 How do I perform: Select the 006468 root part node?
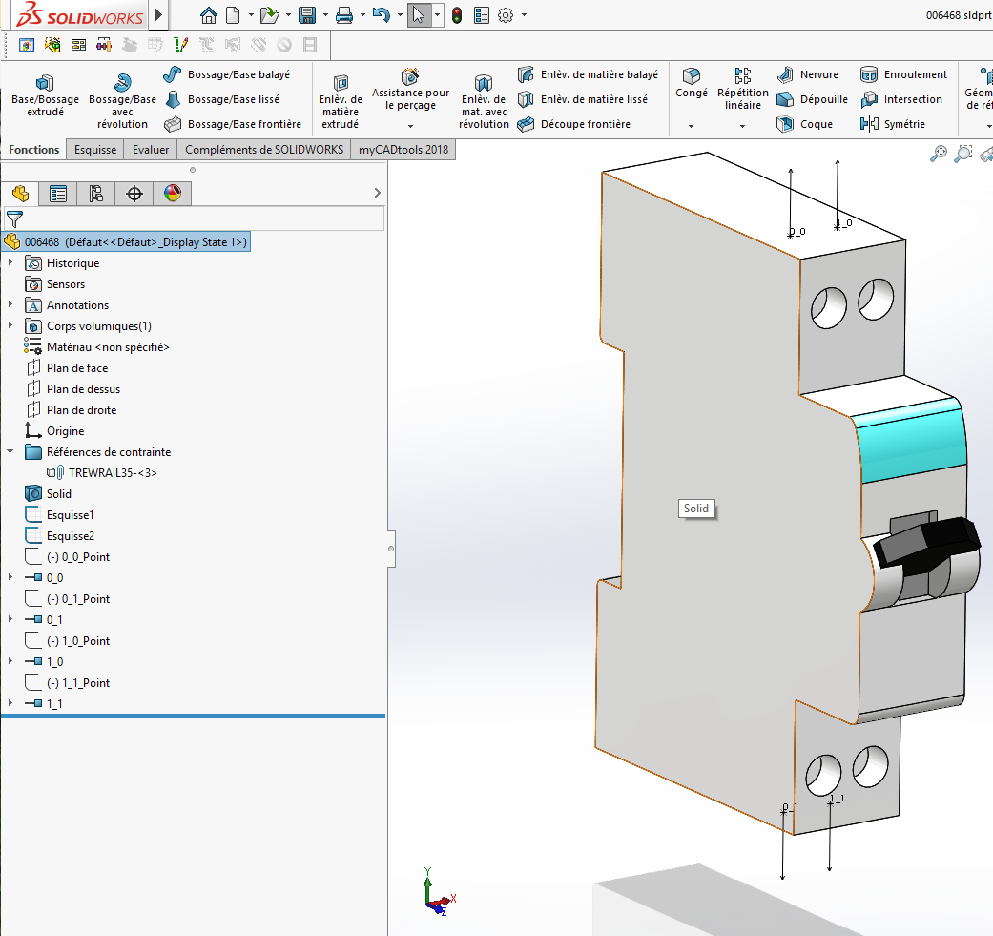(x=126, y=242)
